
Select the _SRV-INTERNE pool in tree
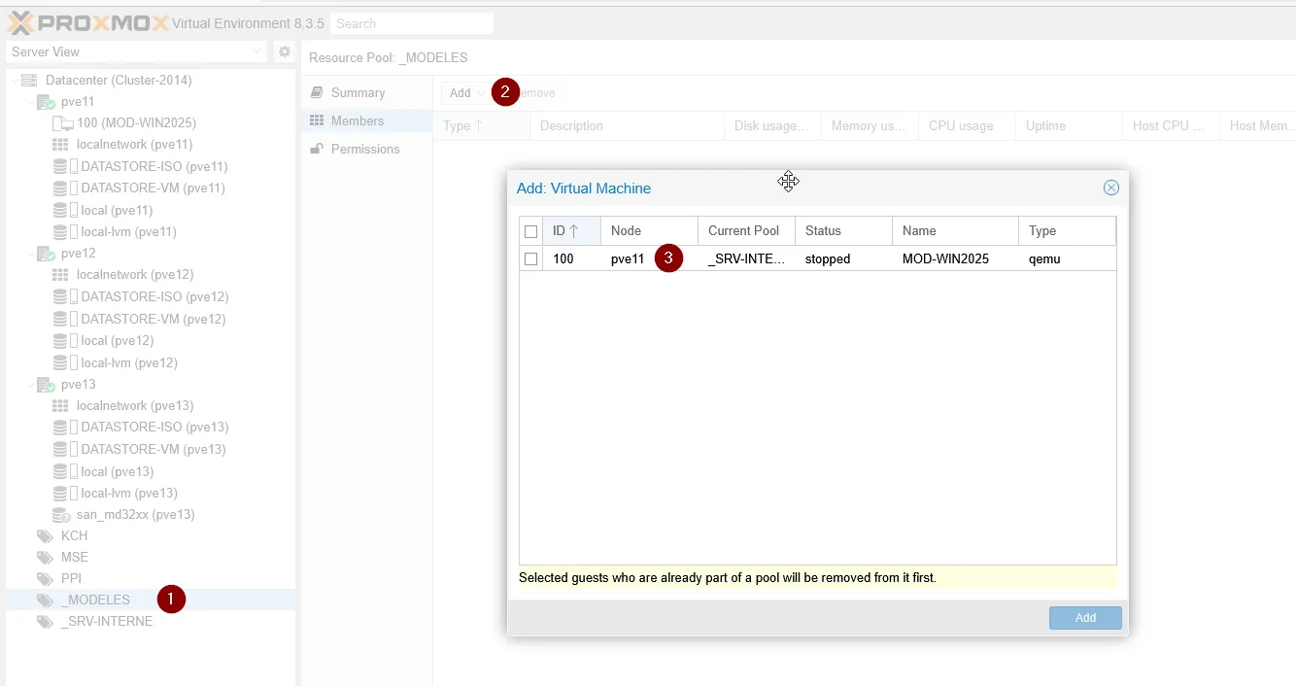[x=107, y=622]
